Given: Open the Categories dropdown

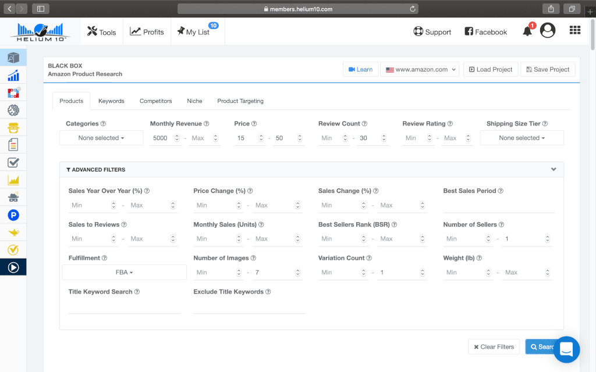Looking at the screenshot, I should tap(101, 138).
